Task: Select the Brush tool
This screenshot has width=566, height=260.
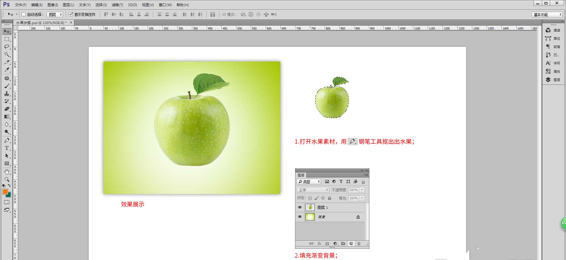Action: coord(7,86)
